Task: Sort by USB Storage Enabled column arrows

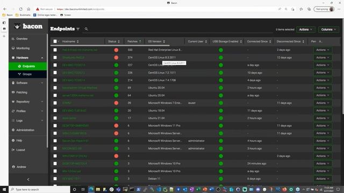Action: [x=241, y=42]
